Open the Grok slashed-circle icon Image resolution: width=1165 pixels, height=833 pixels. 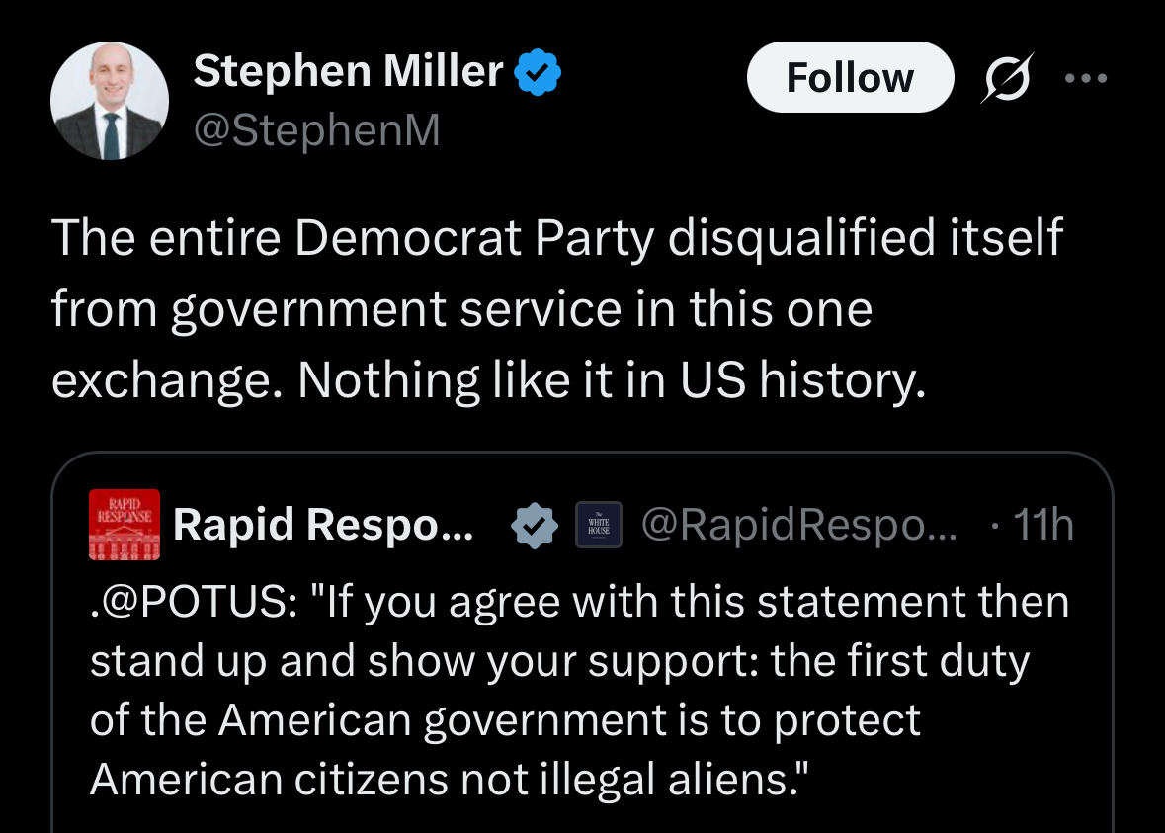click(1006, 78)
